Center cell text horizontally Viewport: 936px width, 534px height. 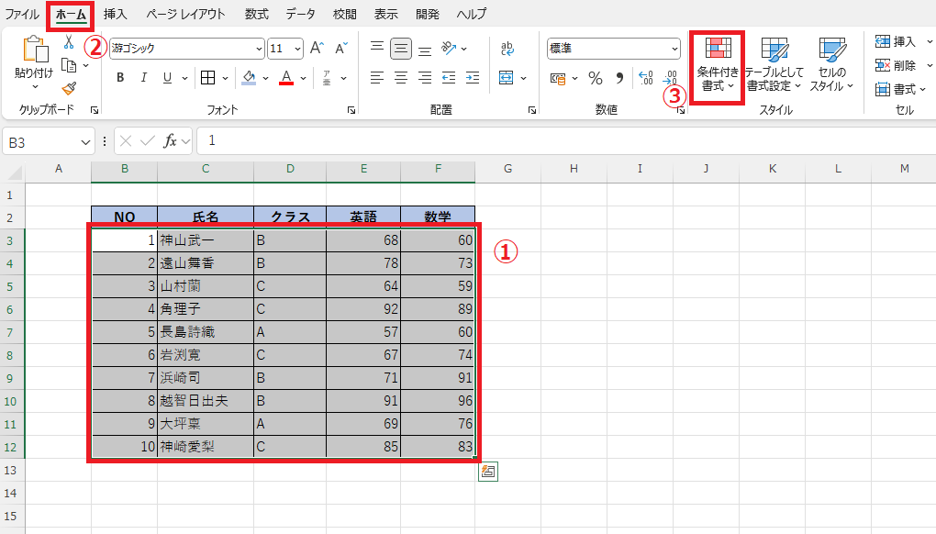[x=401, y=78]
